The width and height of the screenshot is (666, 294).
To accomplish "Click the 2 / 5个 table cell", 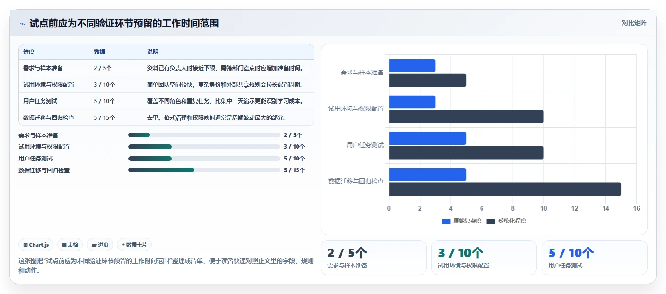I will click(x=103, y=68).
